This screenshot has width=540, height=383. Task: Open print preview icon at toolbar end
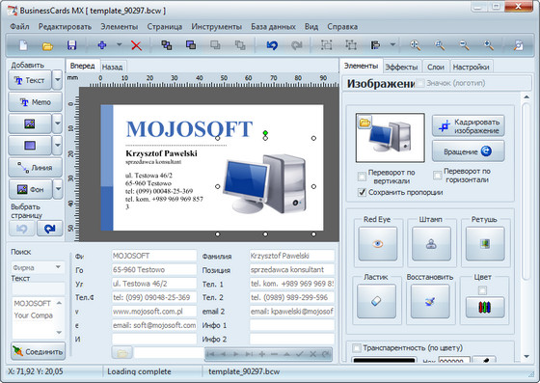point(518,45)
